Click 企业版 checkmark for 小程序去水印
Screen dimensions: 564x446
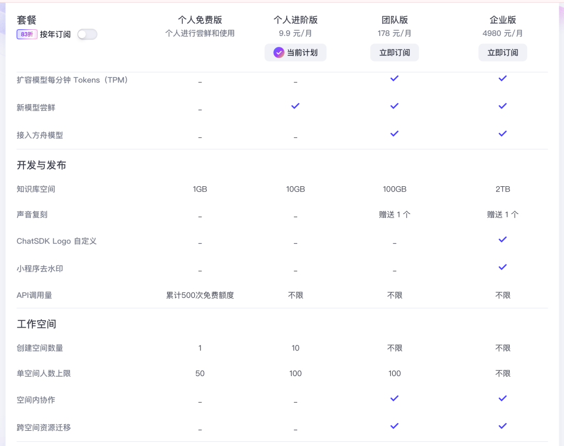pos(502,267)
